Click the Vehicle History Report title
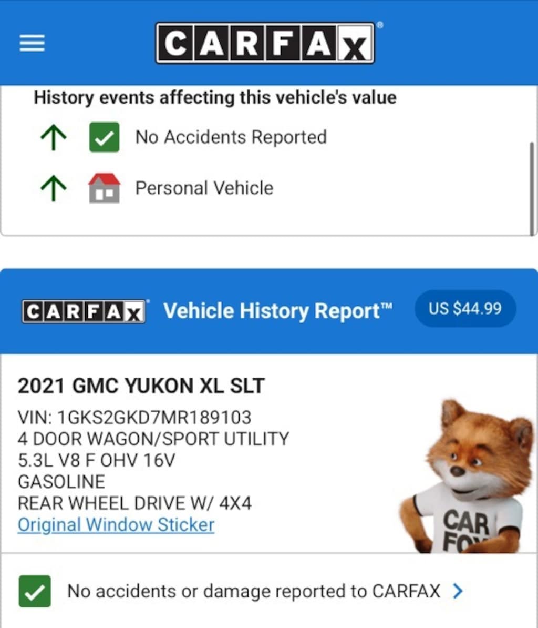 pyautogui.click(x=278, y=311)
